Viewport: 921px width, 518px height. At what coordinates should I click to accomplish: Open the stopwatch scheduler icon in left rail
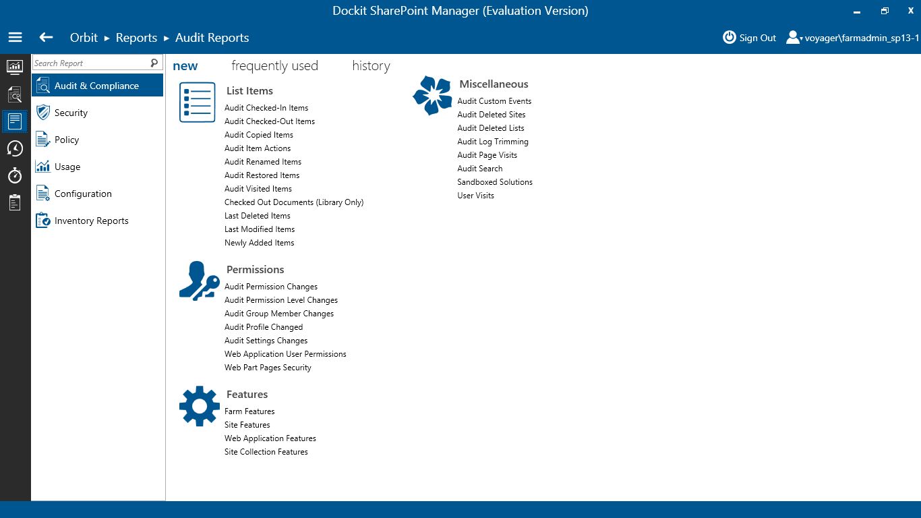[15, 175]
